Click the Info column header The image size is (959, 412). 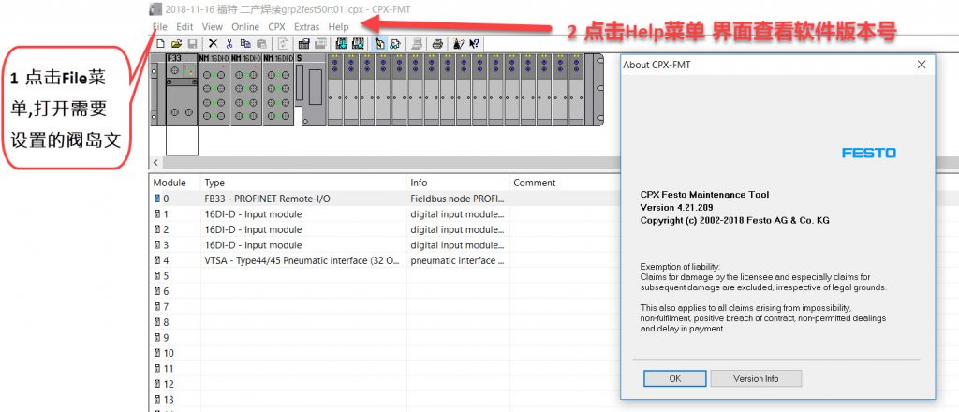pyautogui.click(x=458, y=183)
